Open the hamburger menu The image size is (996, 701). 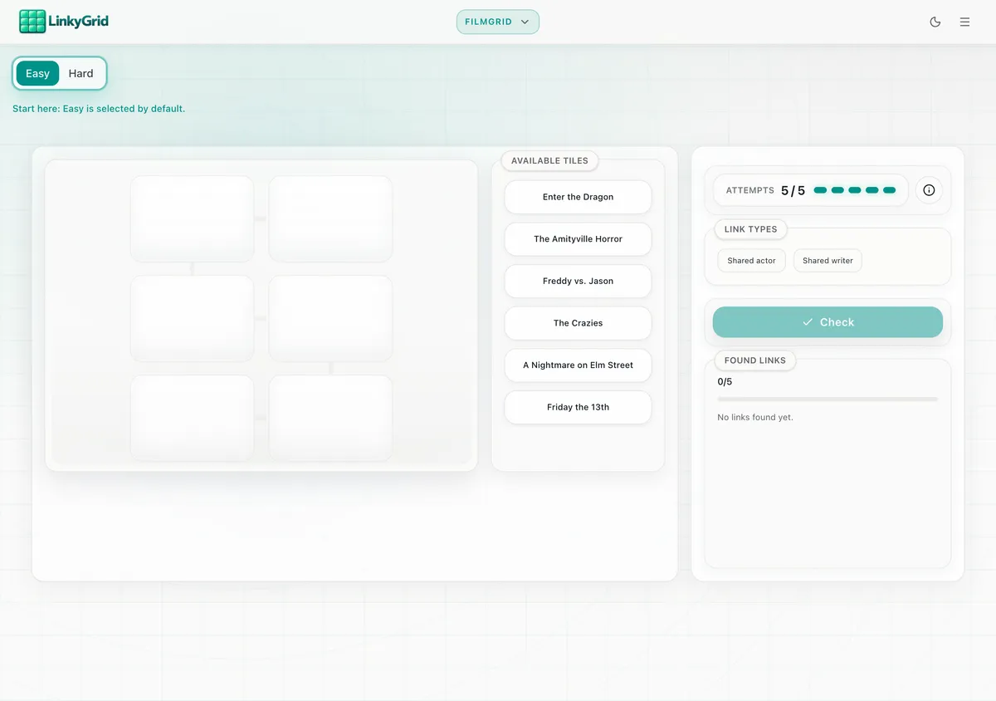pyautogui.click(x=964, y=22)
